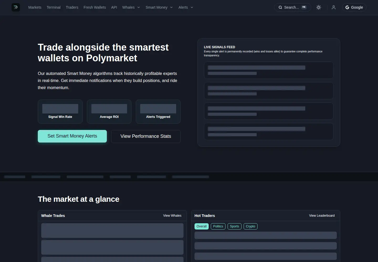The height and width of the screenshot is (262, 378).
Task: Click The market at a glance heading
Action: pos(78,199)
